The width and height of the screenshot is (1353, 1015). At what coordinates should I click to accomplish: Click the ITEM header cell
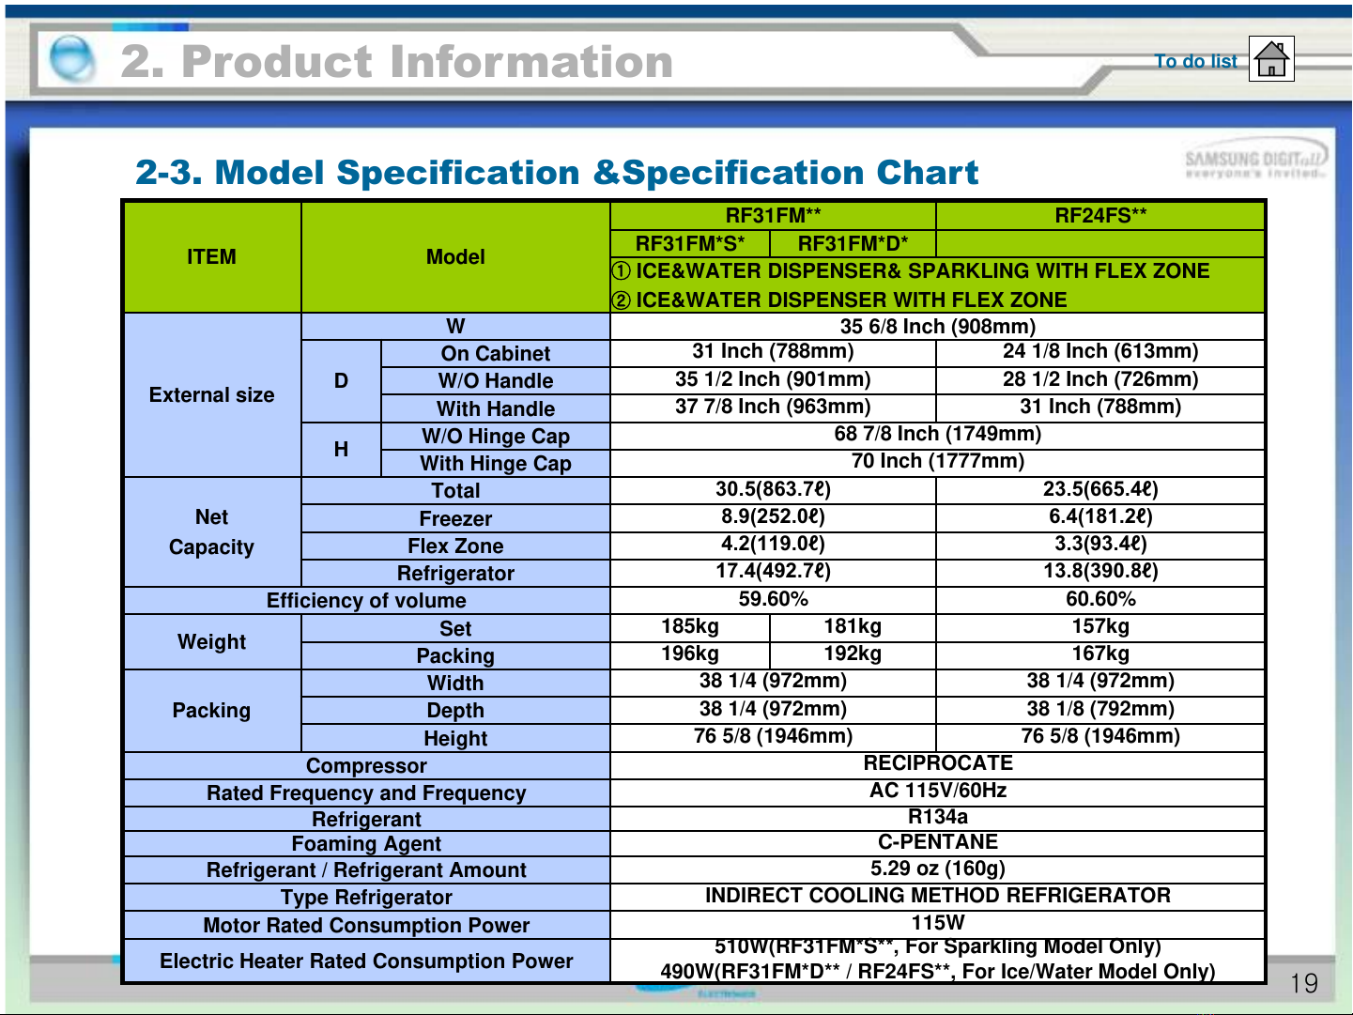coord(212,257)
